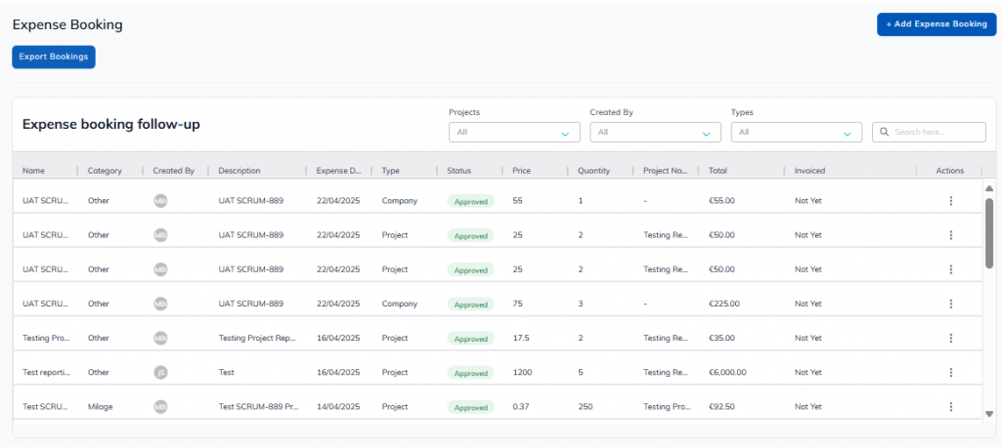
Task: Open actions menu for the €225.00 expense
Action: pos(950,304)
